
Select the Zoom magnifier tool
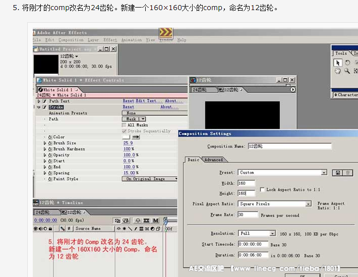tap(347, 71)
